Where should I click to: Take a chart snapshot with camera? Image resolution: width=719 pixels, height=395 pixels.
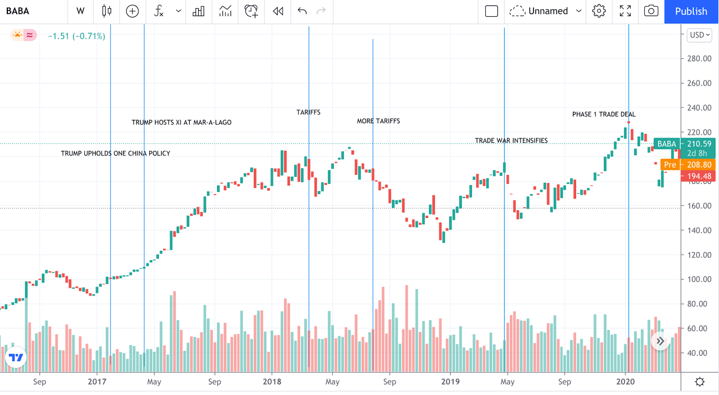(651, 11)
